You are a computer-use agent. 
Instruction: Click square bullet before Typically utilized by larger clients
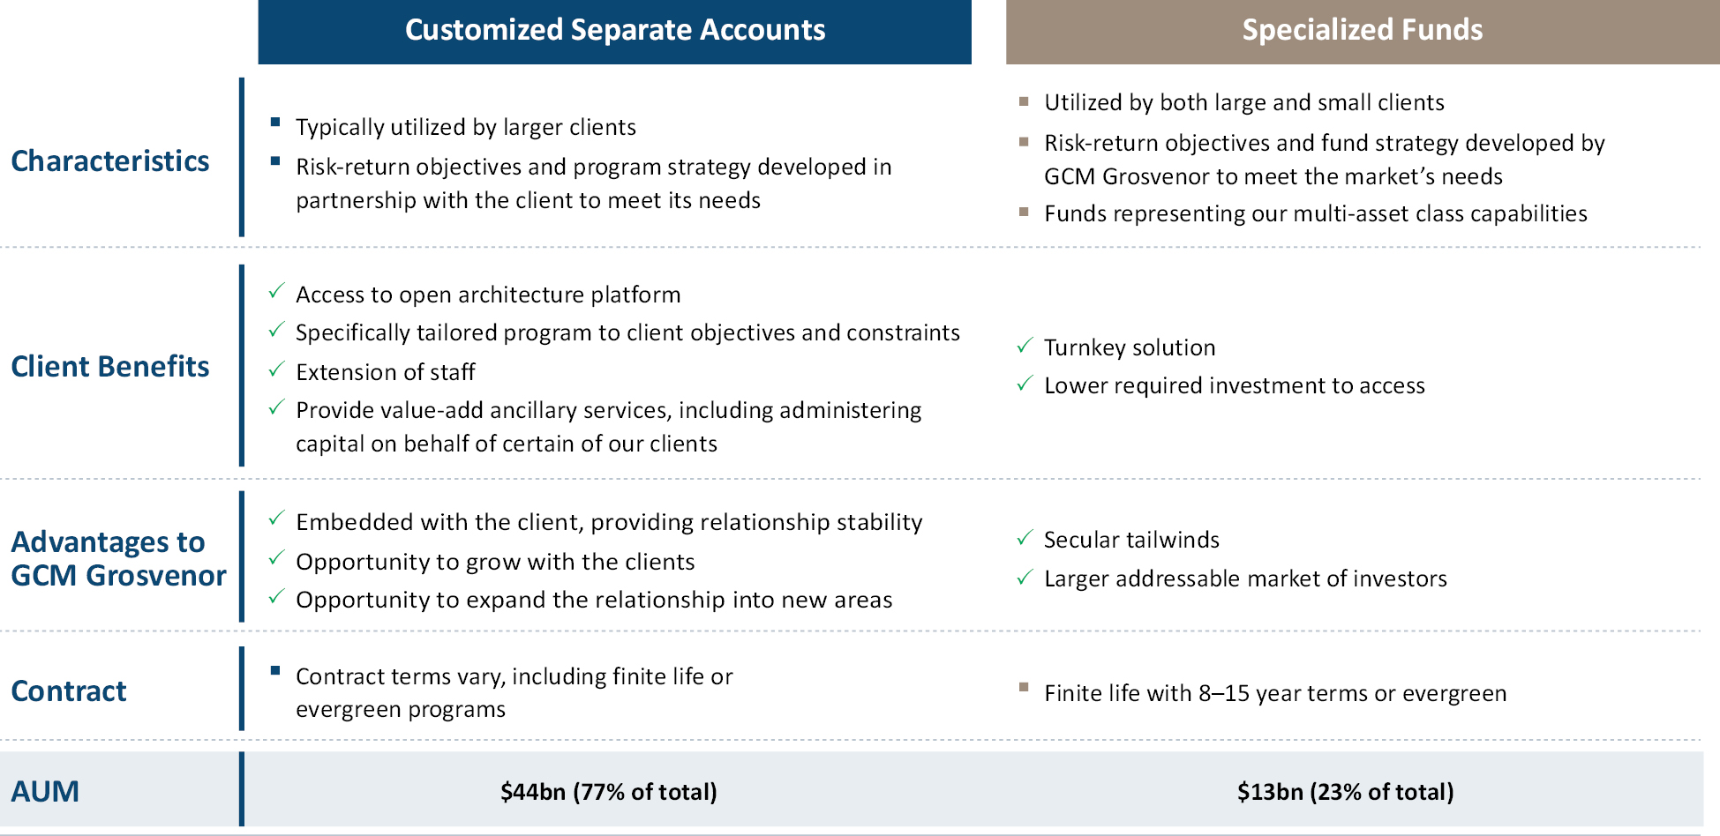pyautogui.click(x=275, y=123)
